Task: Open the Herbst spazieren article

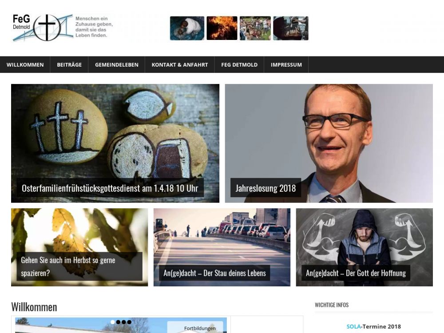Action: (x=68, y=266)
